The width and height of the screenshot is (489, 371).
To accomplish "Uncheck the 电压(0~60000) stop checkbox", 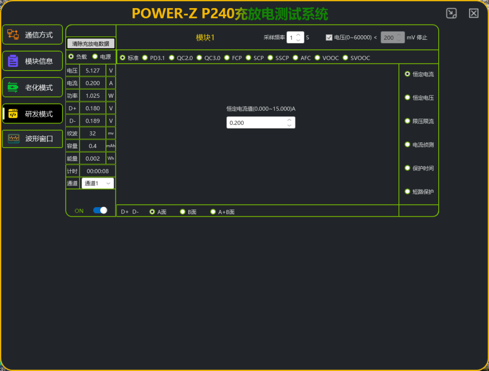I will click(329, 38).
